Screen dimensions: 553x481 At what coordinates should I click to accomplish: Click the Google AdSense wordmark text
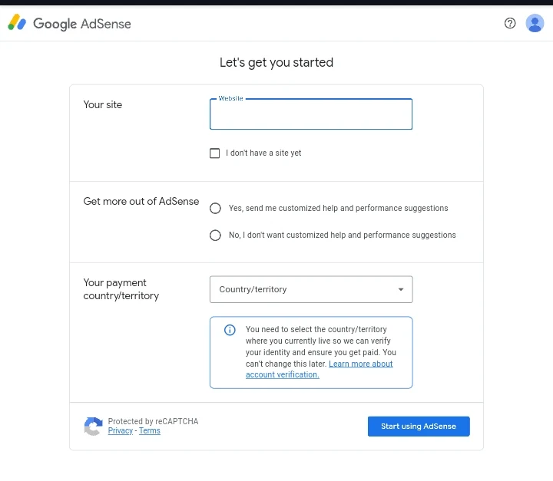tap(82, 24)
